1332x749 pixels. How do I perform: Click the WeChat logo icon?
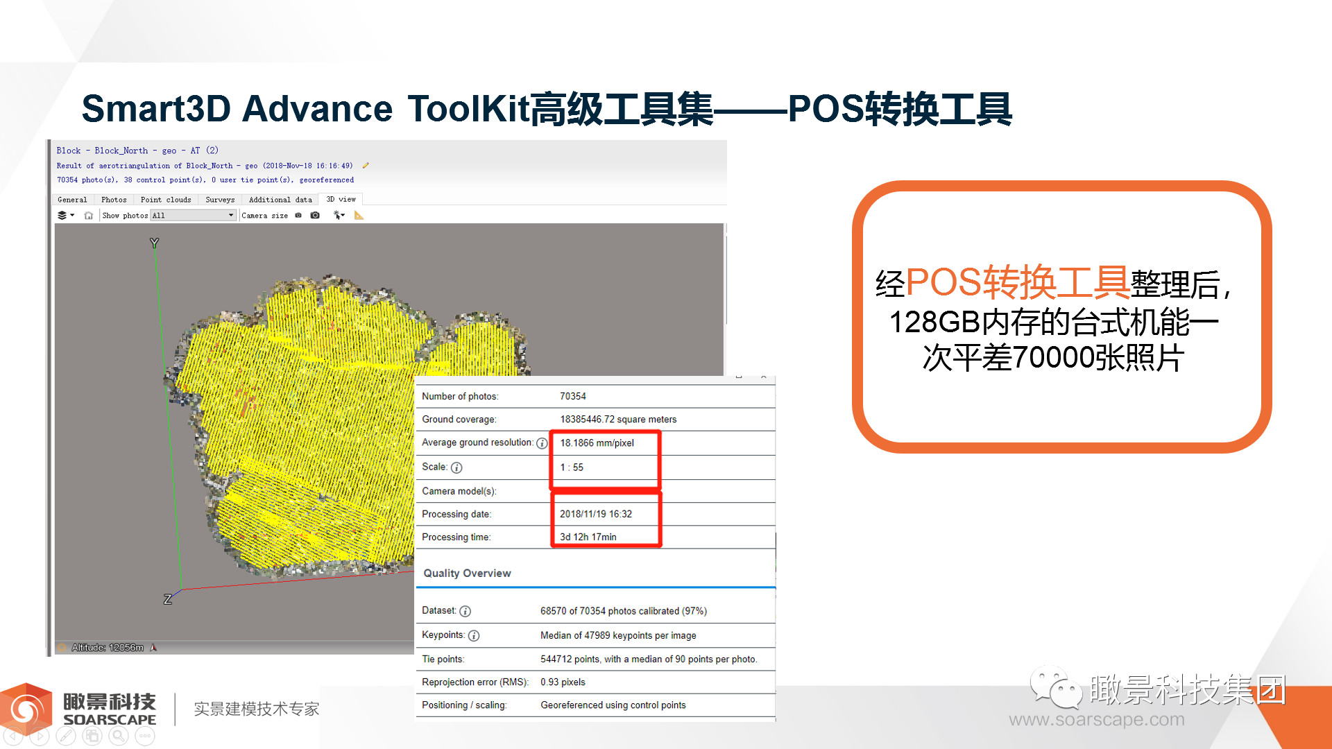pyautogui.click(x=1056, y=687)
